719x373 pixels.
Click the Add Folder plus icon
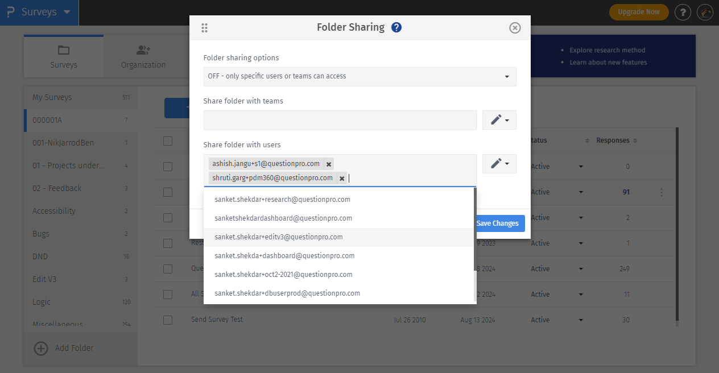point(40,348)
